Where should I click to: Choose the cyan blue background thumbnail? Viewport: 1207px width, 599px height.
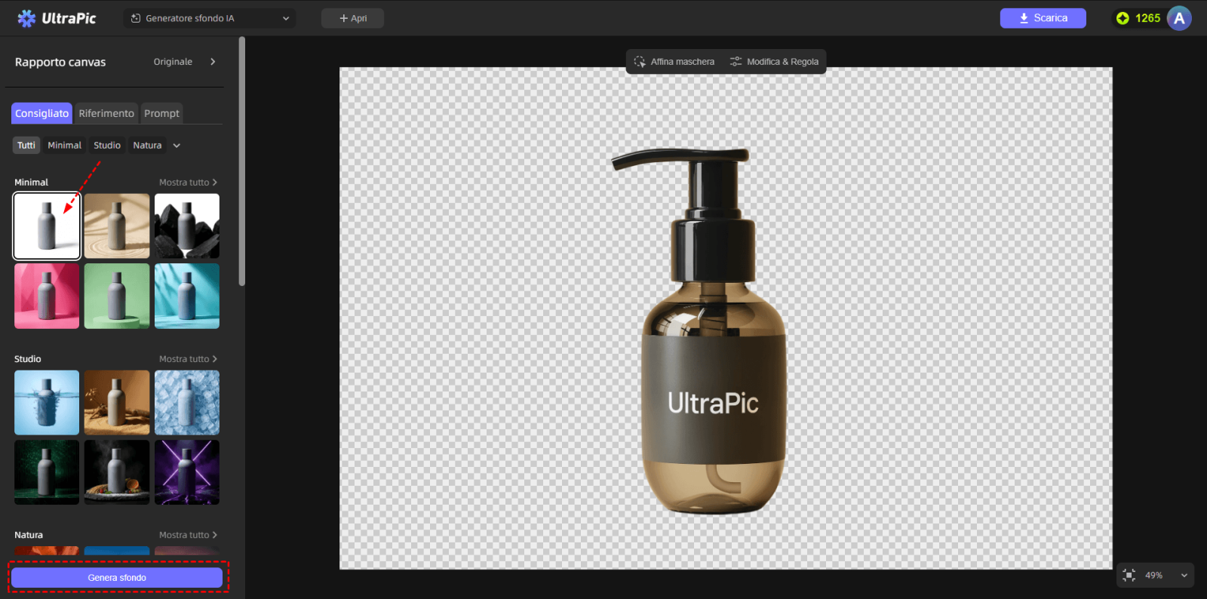[187, 296]
